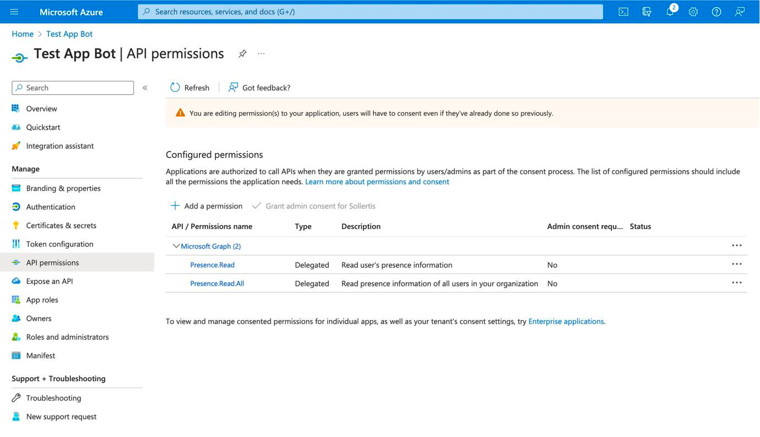Pin the API permissions blade
The image size is (760, 437).
pos(242,53)
